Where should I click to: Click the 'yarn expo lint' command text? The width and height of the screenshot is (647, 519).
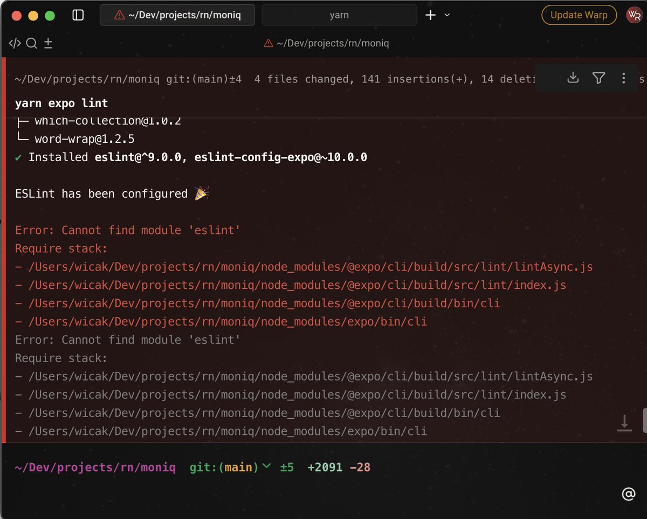click(x=61, y=103)
